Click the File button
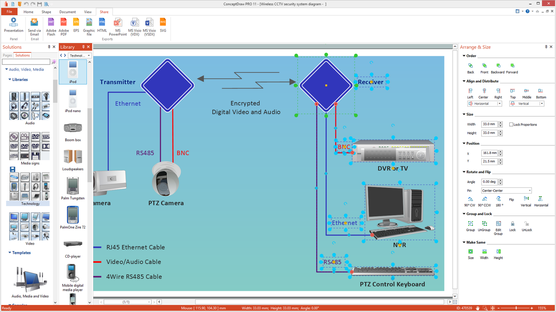Viewport: 556px width, 312px height. pos(9,12)
